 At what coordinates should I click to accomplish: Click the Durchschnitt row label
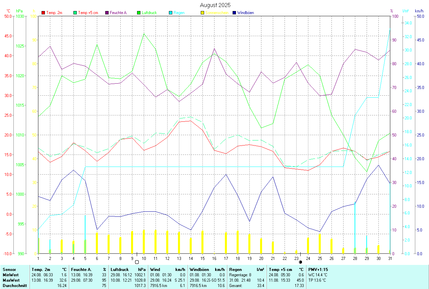(x=14, y=286)
